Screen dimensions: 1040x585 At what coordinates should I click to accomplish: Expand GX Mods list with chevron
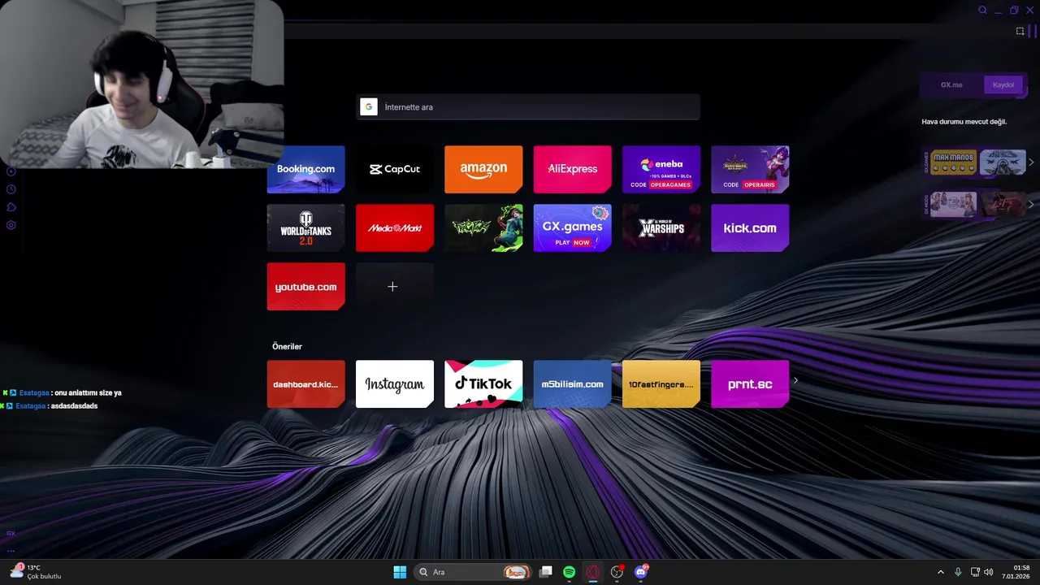[1031, 204]
